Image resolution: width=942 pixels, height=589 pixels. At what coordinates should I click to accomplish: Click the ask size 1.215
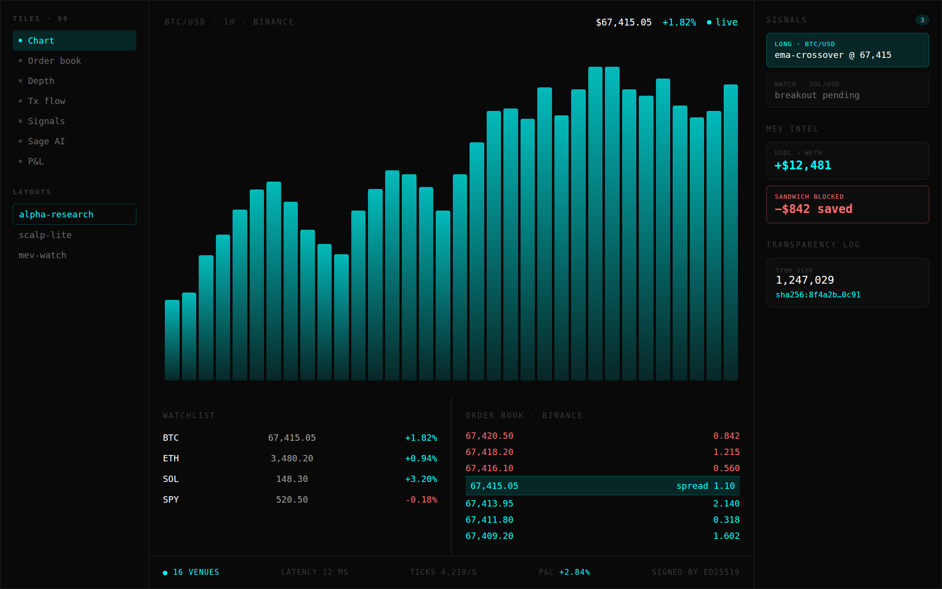click(x=726, y=452)
